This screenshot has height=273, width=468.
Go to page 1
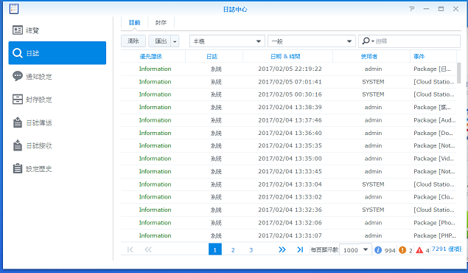click(x=215, y=249)
